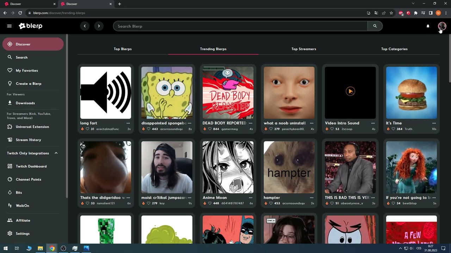Open options menu for hampter

[x=312, y=198]
